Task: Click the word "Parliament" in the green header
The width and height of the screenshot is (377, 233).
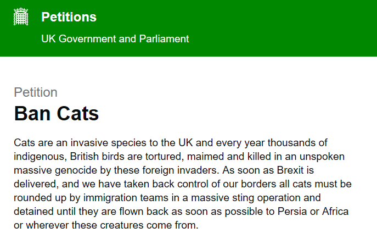Action: tap(164, 39)
